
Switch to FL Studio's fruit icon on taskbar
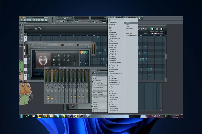point(76,116)
